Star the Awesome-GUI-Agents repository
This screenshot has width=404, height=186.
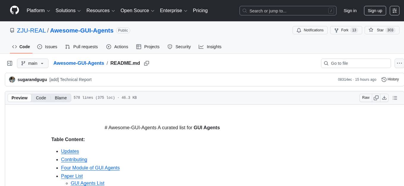pyautogui.click(x=382, y=30)
